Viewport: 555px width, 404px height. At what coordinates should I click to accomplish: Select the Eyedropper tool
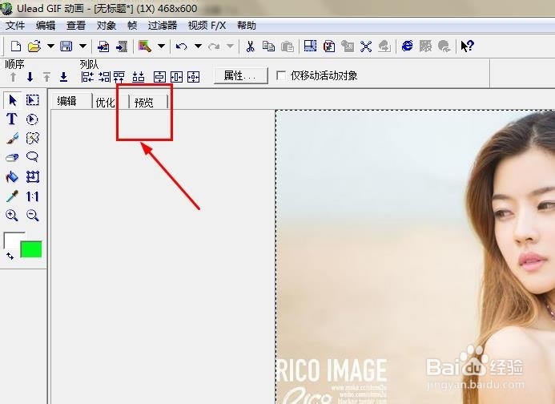[x=12, y=196]
